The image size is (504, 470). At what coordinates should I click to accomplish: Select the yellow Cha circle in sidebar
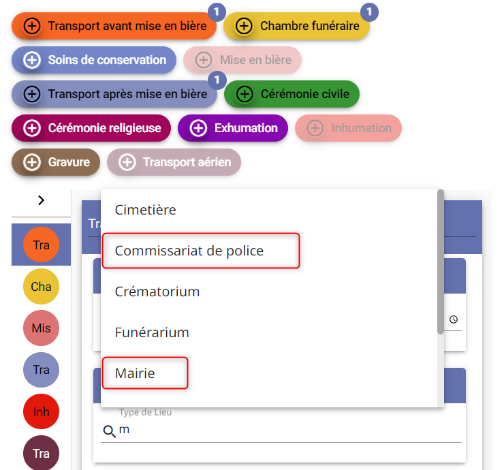(x=41, y=287)
